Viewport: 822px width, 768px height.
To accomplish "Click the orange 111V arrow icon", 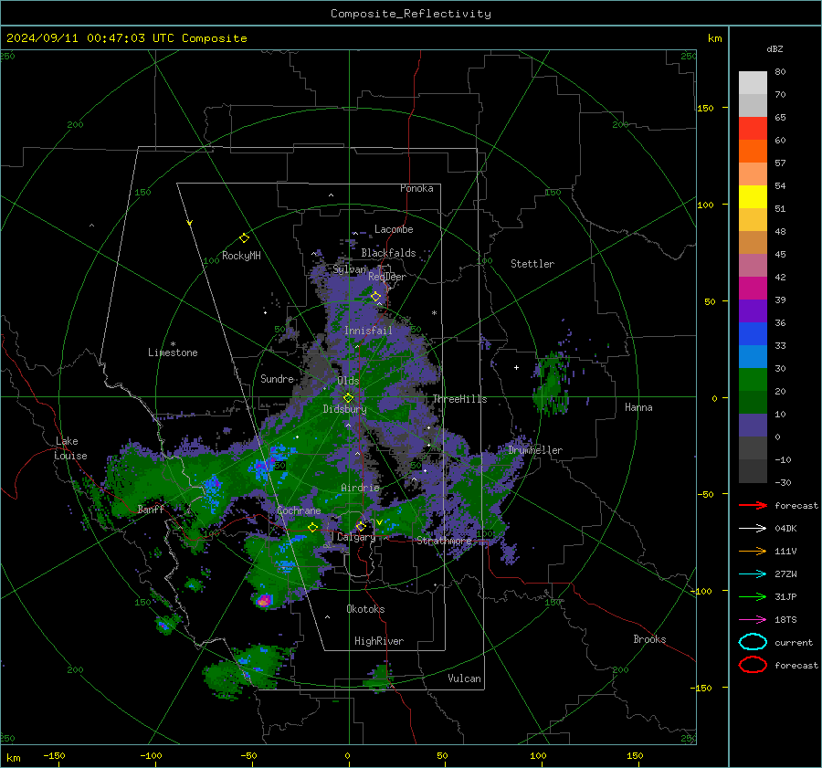I will (x=753, y=551).
